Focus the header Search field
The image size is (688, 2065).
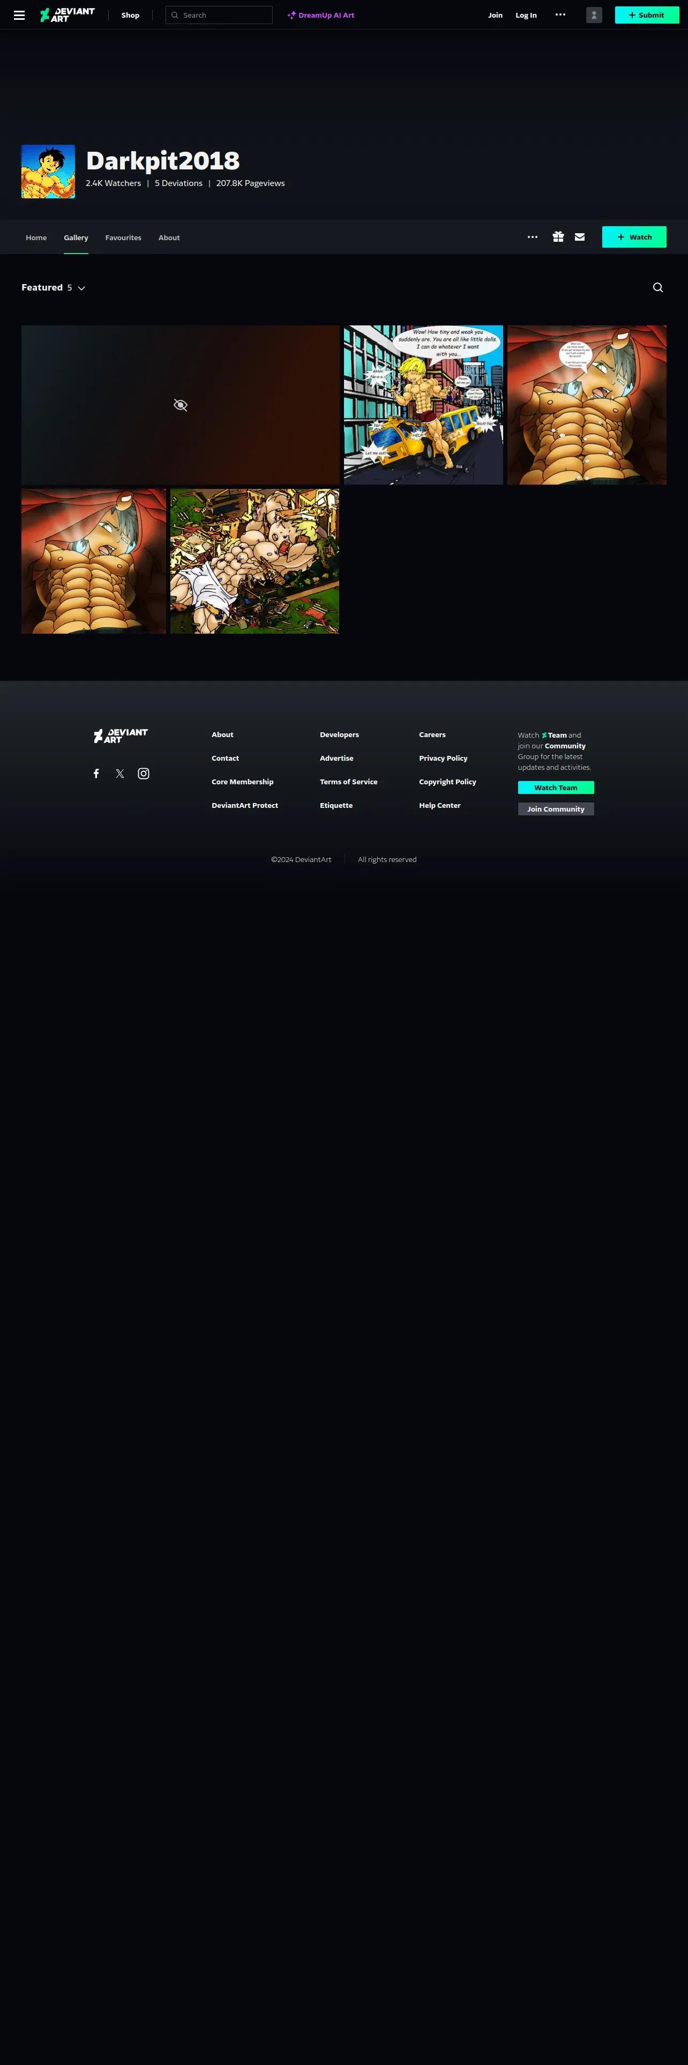pyautogui.click(x=219, y=15)
